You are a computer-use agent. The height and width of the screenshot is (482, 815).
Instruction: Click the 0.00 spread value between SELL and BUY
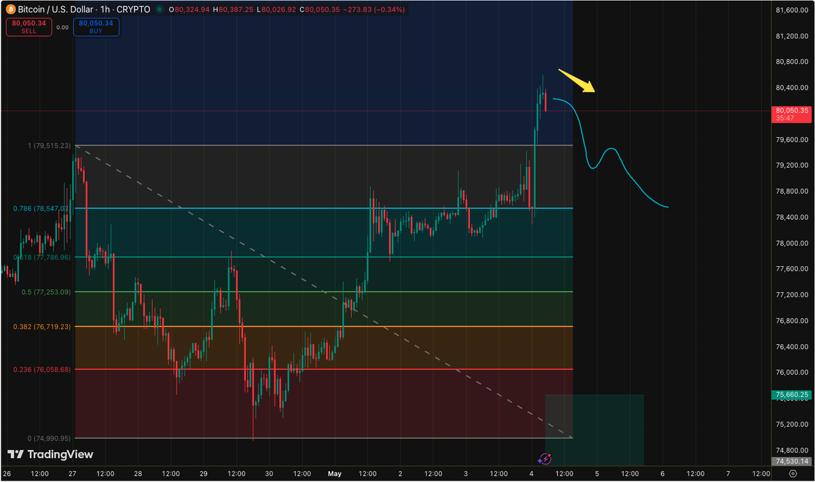62,27
